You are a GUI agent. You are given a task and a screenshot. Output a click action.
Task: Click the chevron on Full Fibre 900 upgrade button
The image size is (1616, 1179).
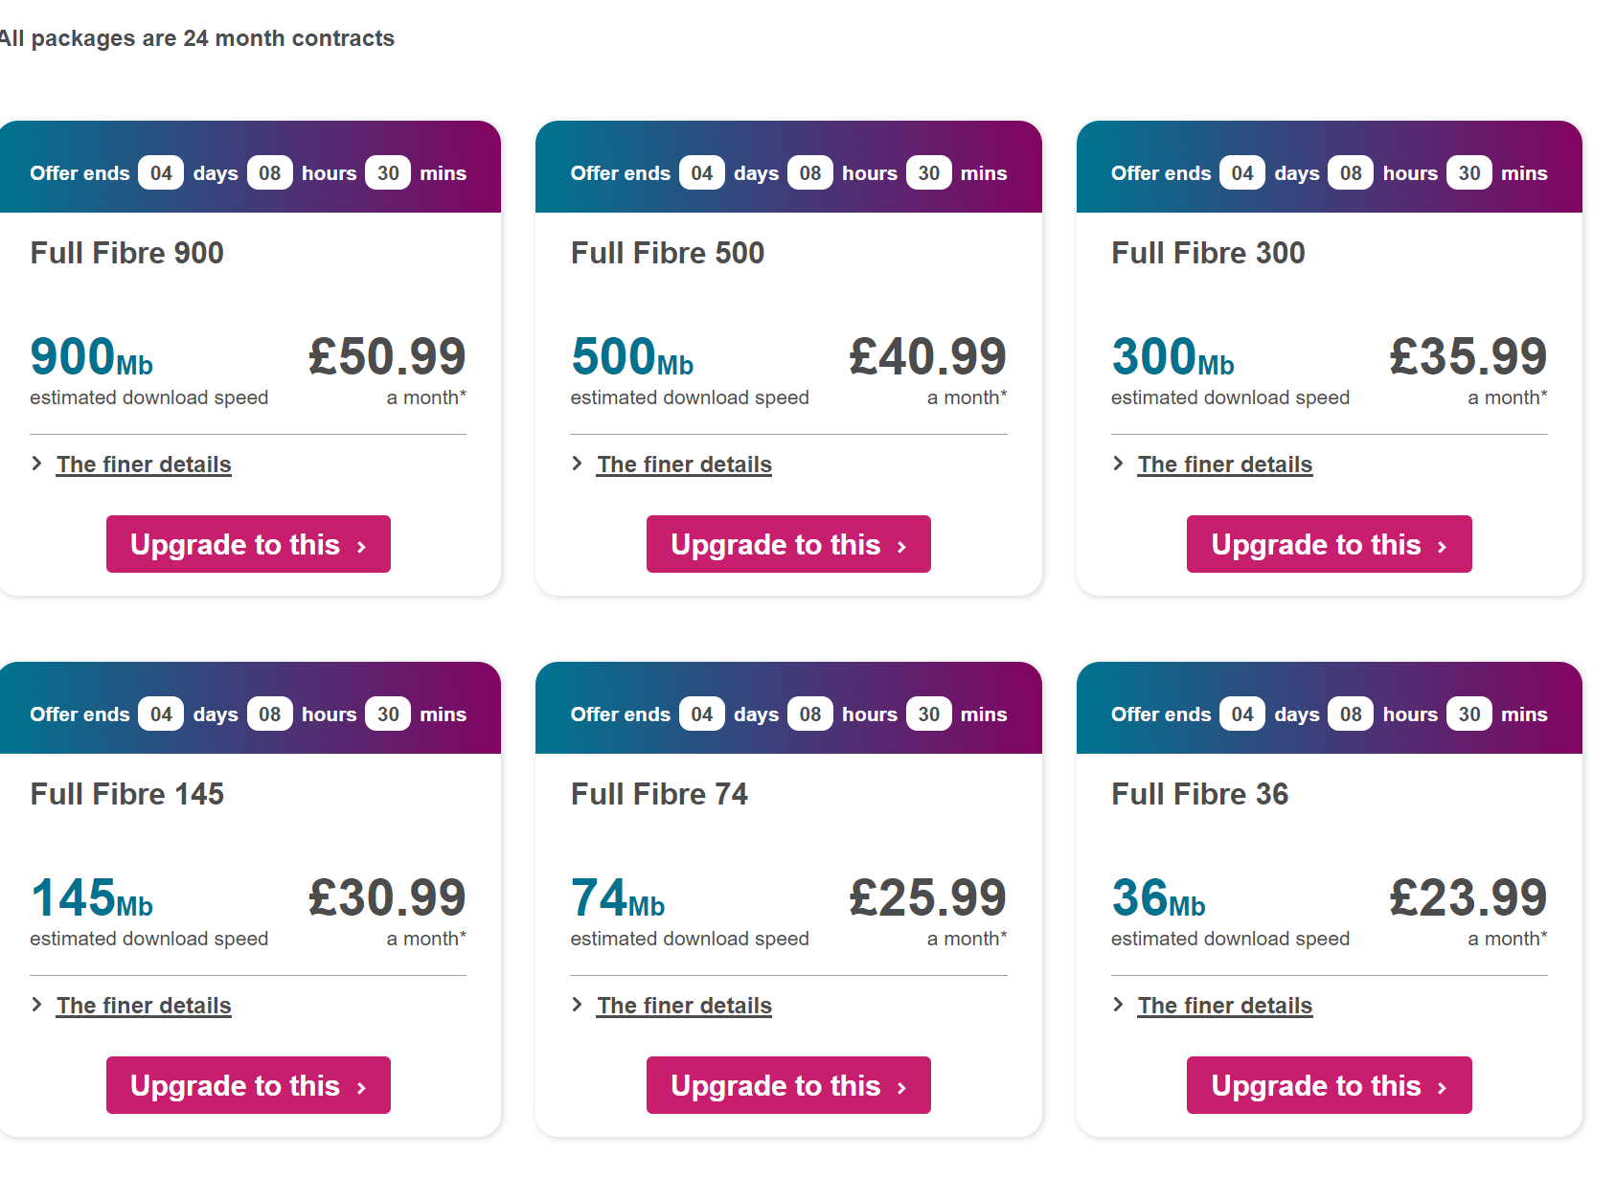pos(361,544)
